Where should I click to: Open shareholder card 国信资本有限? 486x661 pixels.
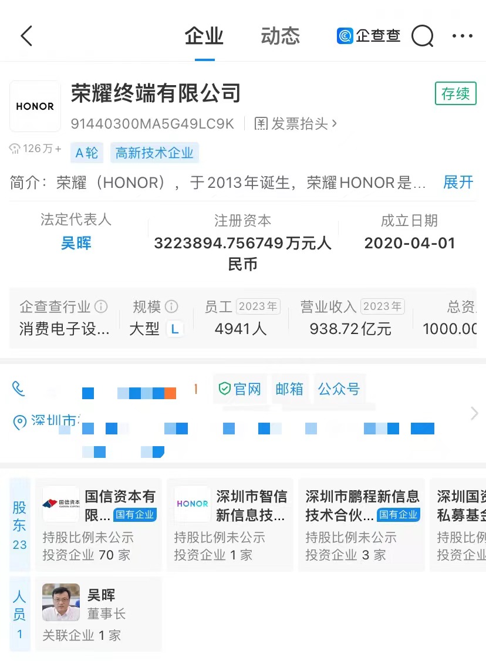[99, 525]
